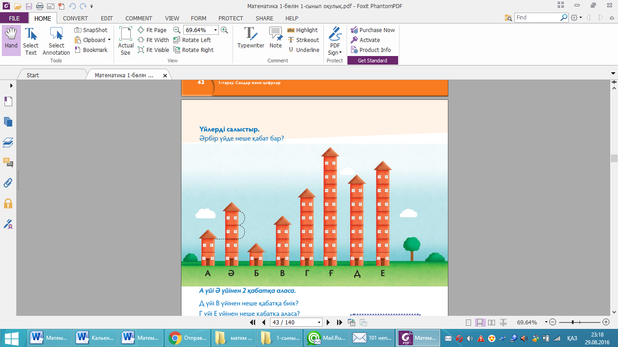Open the SnapShot tool

(x=91, y=30)
